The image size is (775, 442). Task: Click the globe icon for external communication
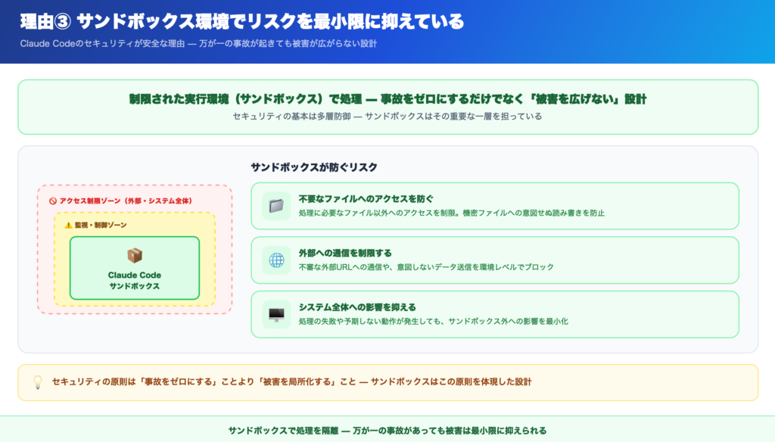tap(276, 260)
